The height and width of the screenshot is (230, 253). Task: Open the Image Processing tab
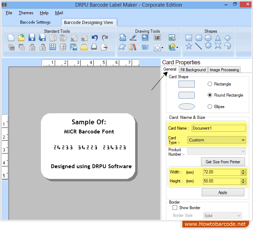pos(224,70)
